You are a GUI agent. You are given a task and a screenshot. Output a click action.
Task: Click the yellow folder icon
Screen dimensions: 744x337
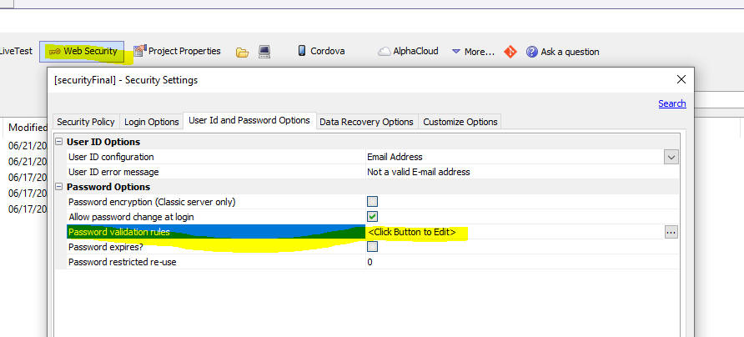pyautogui.click(x=243, y=53)
